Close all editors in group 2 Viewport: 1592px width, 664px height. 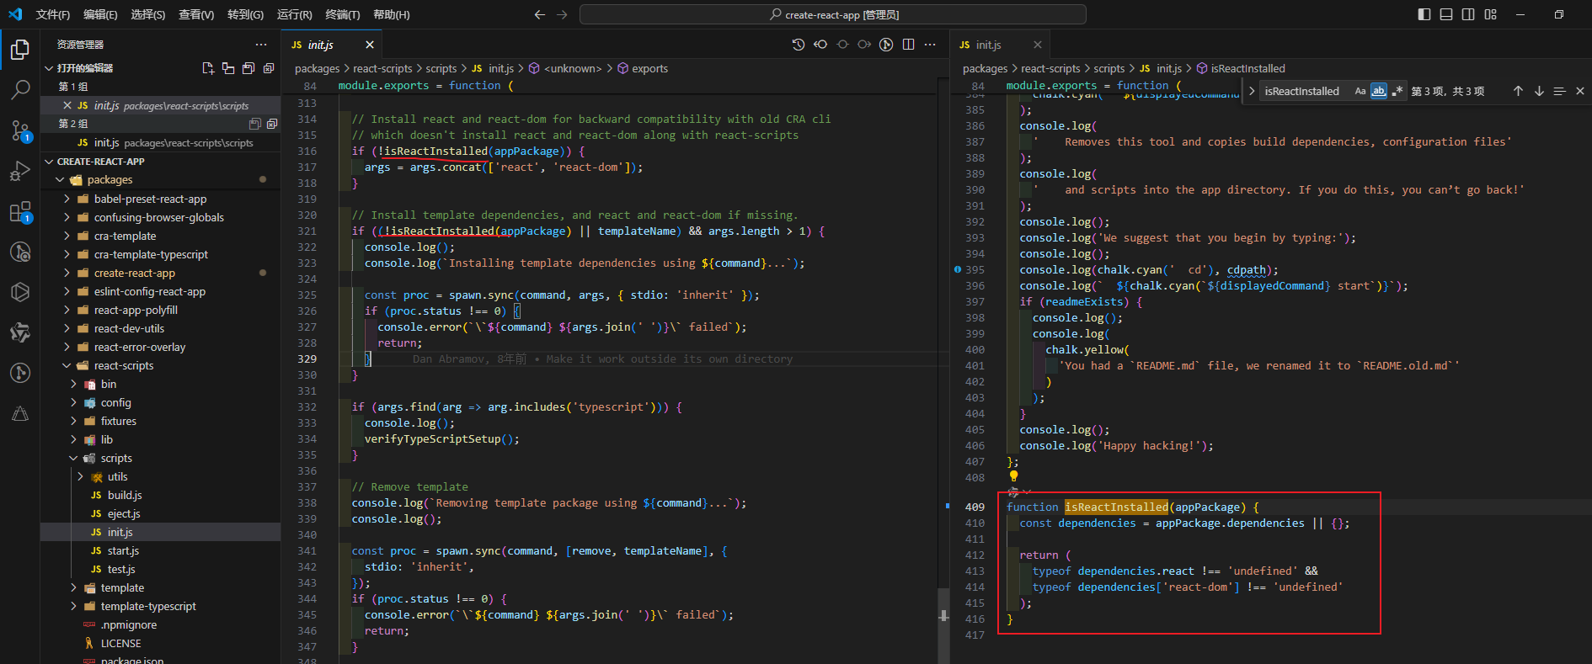[272, 124]
